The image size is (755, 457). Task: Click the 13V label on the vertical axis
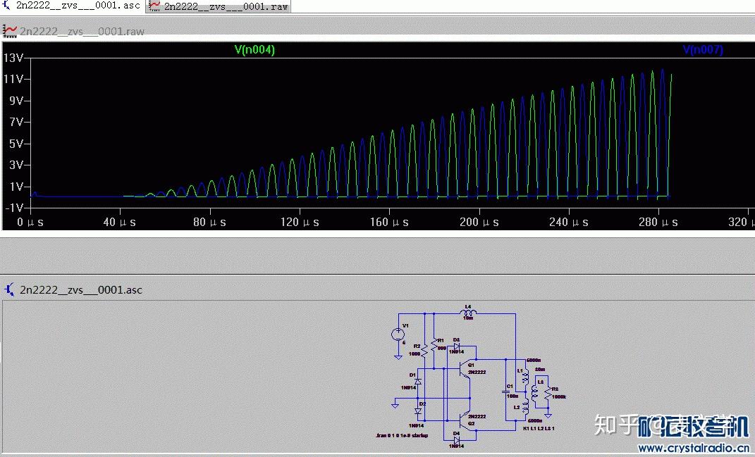click(13, 58)
